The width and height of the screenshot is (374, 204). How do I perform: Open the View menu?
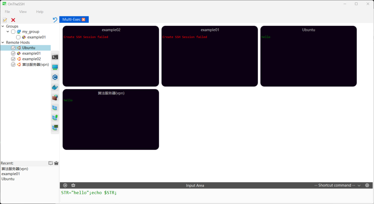tap(23, 12)
